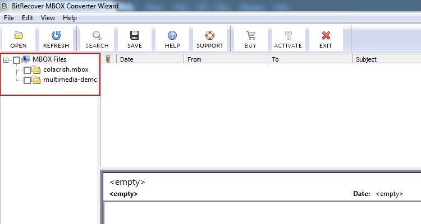421x224 pixels.
Task: Click the SEARCH magnifier toolbar icon
Action: pyautogui.click(x=97, y=35)
